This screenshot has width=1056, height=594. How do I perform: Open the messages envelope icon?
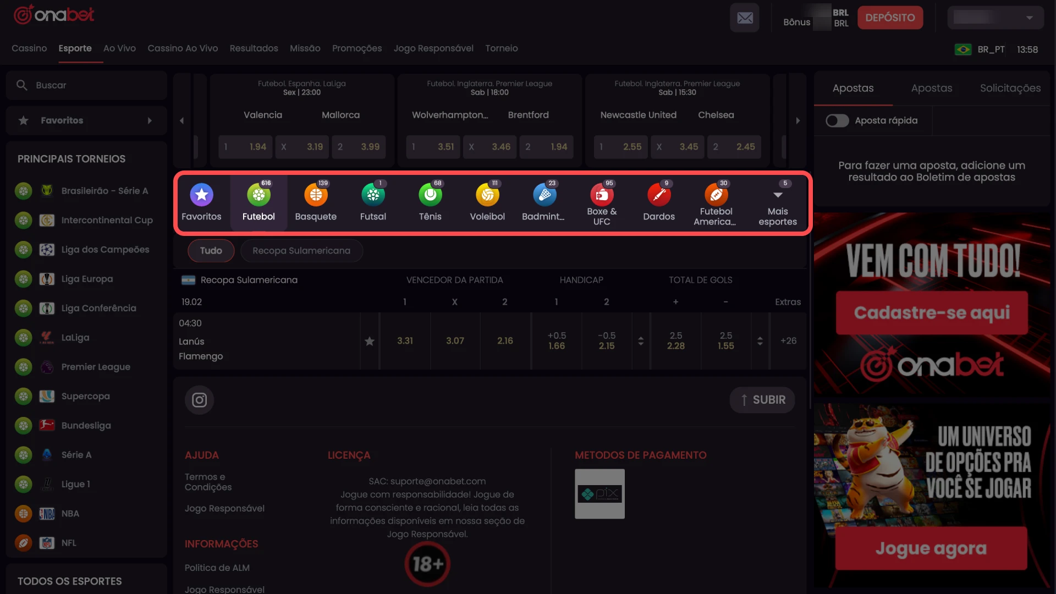(745, 18)
